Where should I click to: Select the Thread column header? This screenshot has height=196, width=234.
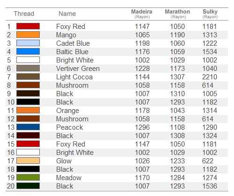pos(24,14)
